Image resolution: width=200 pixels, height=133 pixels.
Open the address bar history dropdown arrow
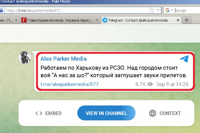click(x=158, y=10)
